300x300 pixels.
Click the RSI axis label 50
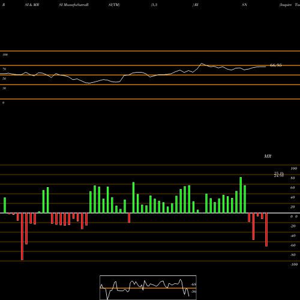pyautogui.click(x=4, y=79)
